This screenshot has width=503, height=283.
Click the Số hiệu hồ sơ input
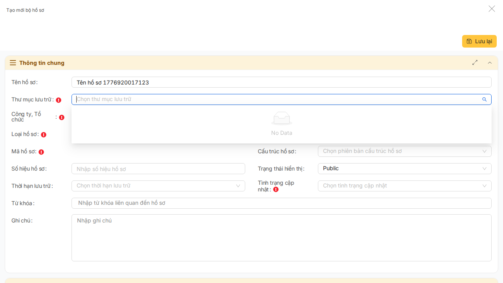pyautogui.click(x=158, y=169)
